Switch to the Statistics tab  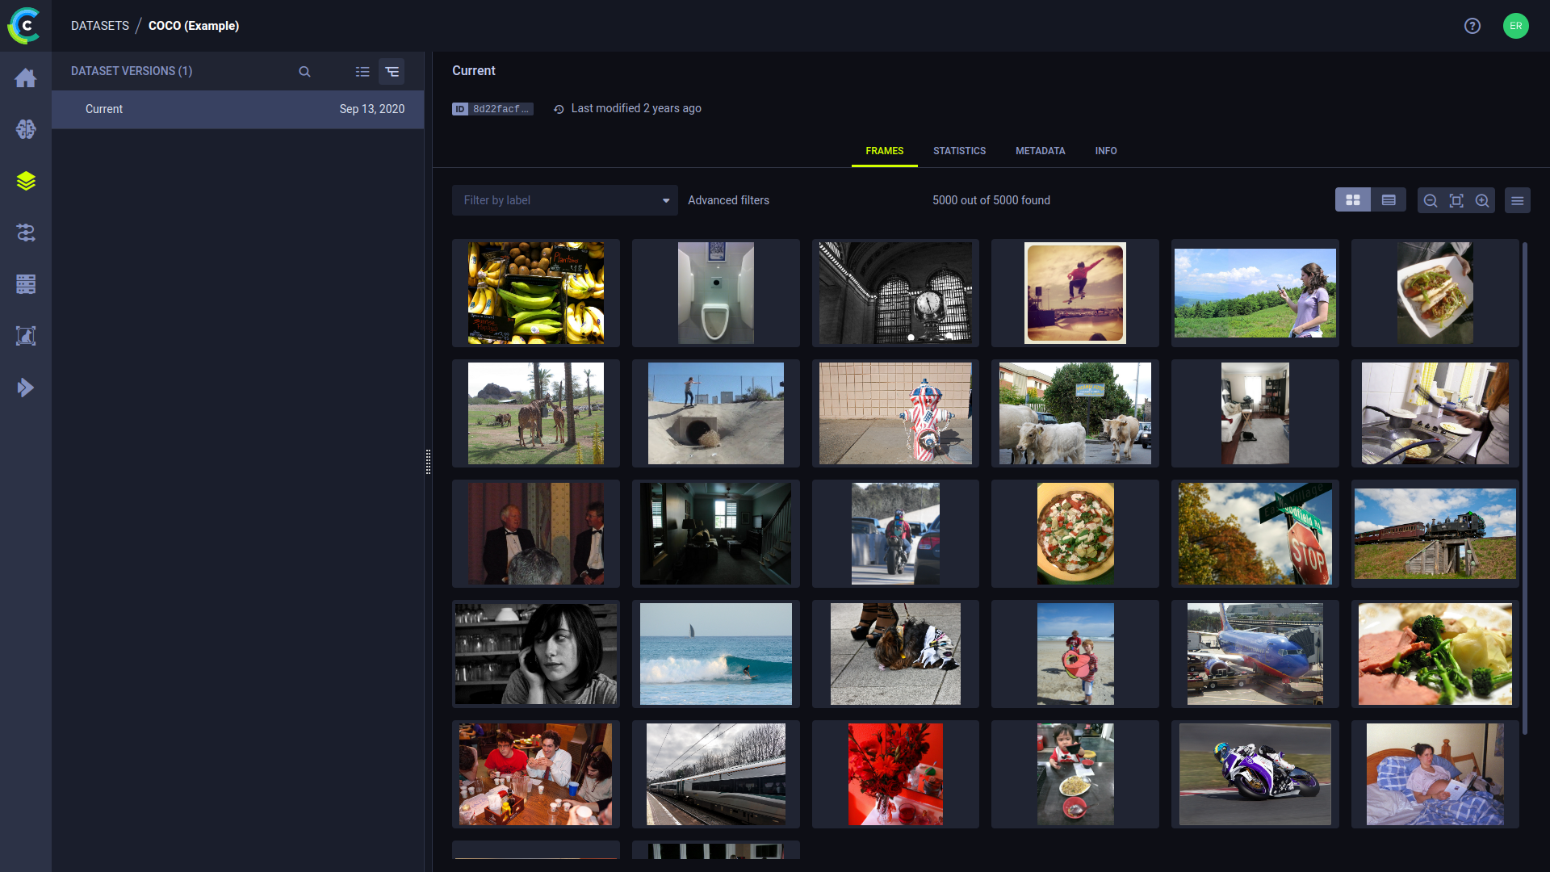coord(959,151)
